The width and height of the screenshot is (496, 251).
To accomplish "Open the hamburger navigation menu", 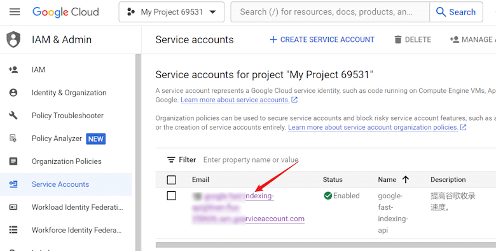I will pos(15,12).
